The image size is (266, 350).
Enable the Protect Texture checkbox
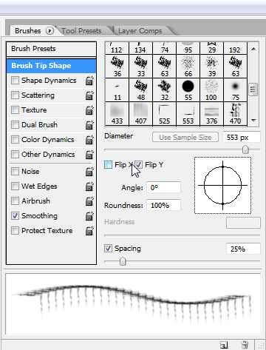(x=15, y=231)
